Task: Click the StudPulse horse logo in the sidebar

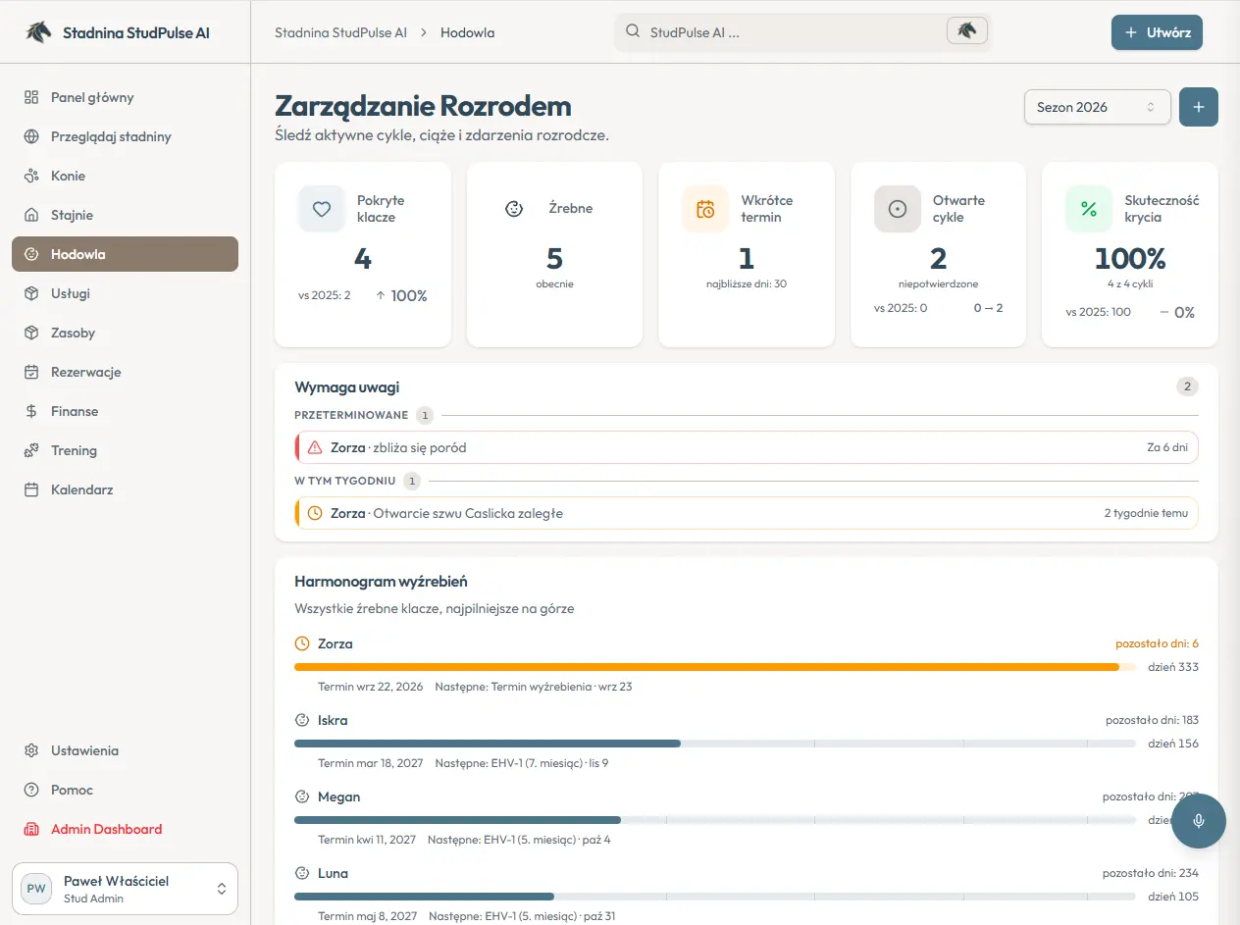Action: tap(38, 31)
